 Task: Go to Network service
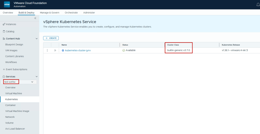pyautogui.click(x=10, y=117)
